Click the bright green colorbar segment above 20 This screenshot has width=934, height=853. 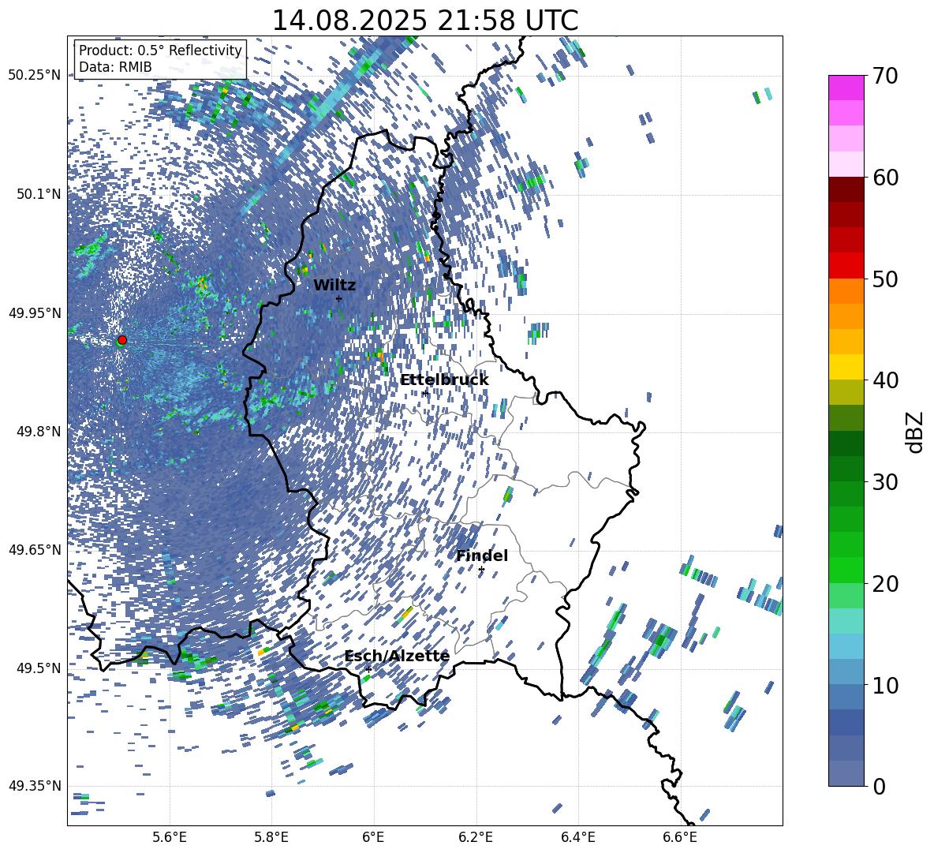pos(846,570)
